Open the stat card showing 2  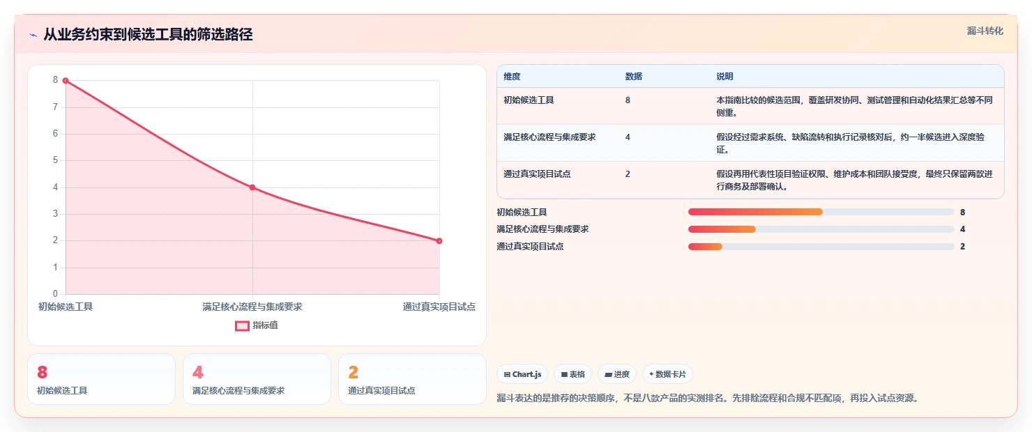click(412, 379)
